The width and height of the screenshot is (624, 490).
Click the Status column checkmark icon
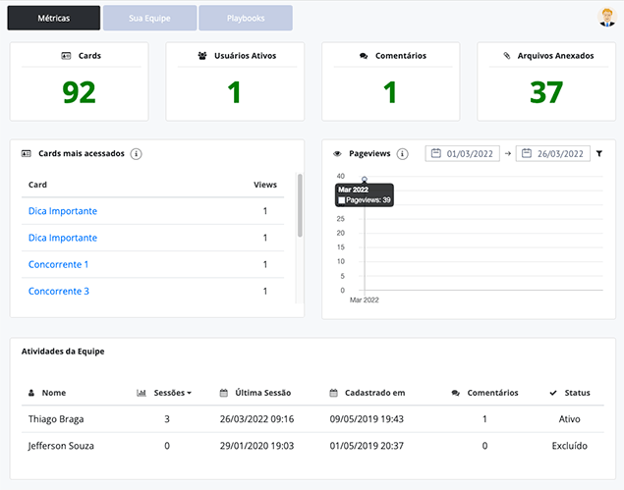[x=553, y=393]
